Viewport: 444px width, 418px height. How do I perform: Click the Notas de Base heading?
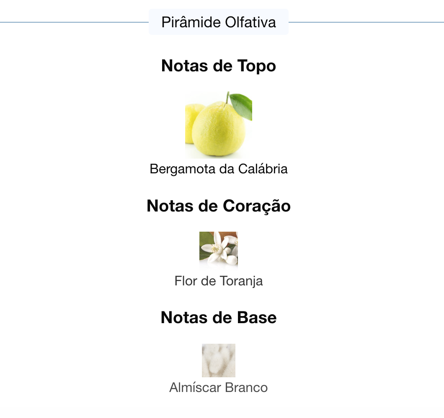click(x=218, y=318)
